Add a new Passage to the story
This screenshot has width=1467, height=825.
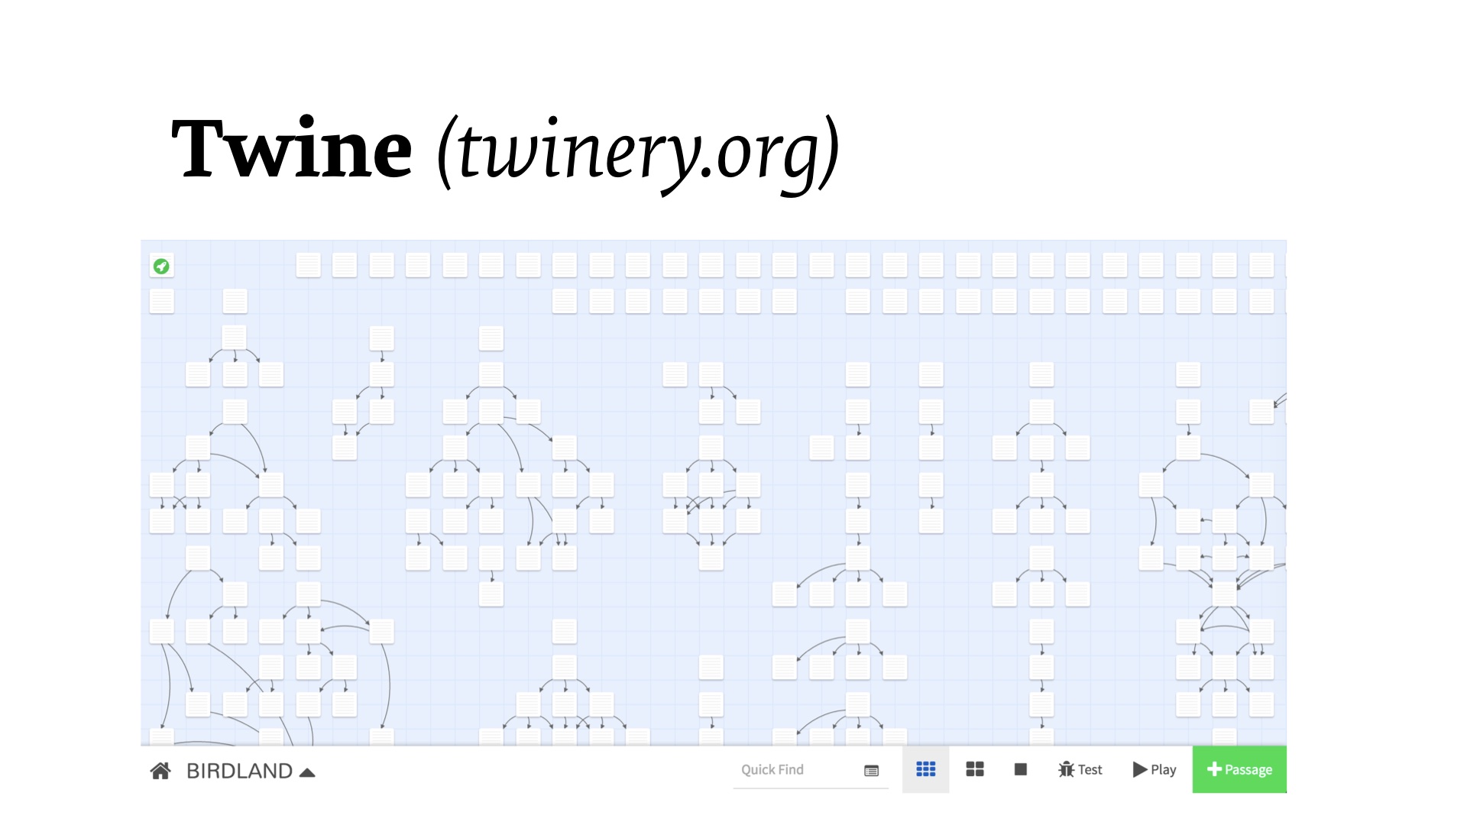click(x=1237, y=768)
